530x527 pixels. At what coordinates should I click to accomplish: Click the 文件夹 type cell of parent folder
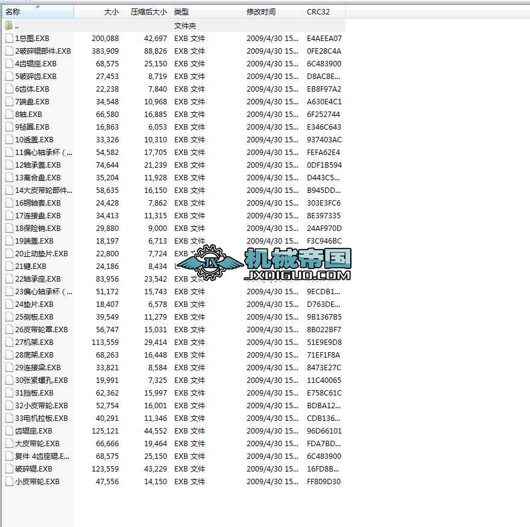point(185,26)
